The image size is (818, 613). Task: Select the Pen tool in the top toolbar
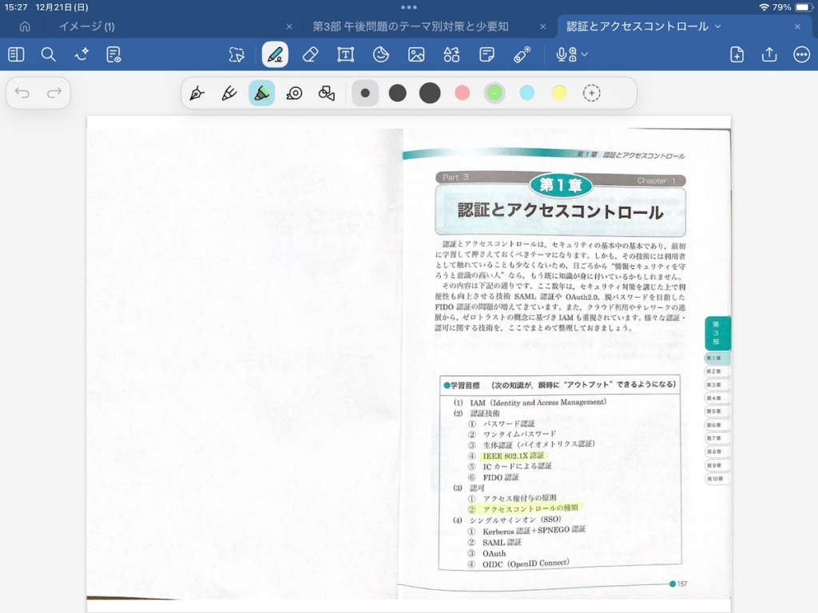point(275,54)
